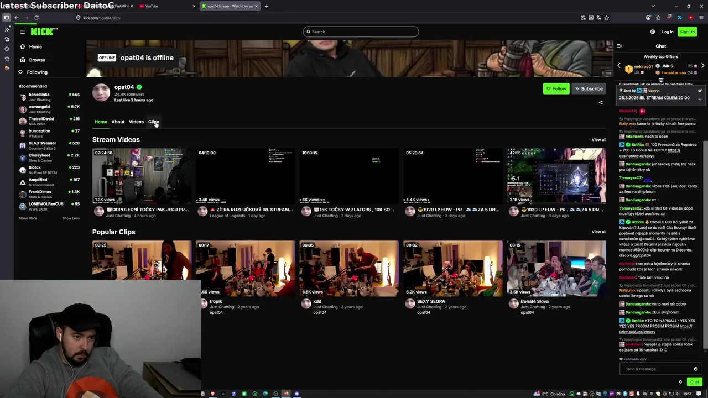The image size is (708, 398).
Task: Play the 'tropik' clip thumbnail
Action: [x=245, y=268]
